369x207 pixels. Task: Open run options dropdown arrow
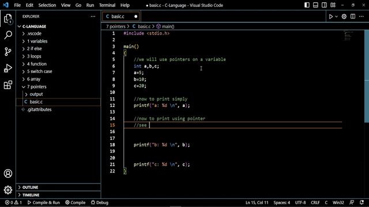(336, 17)
